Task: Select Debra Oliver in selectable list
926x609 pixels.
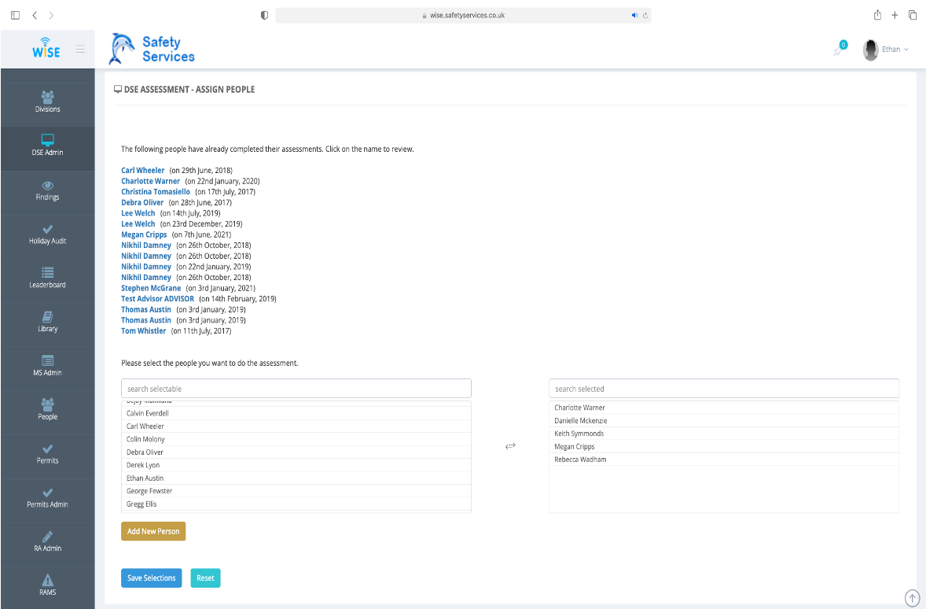Action: coord(296,452)
